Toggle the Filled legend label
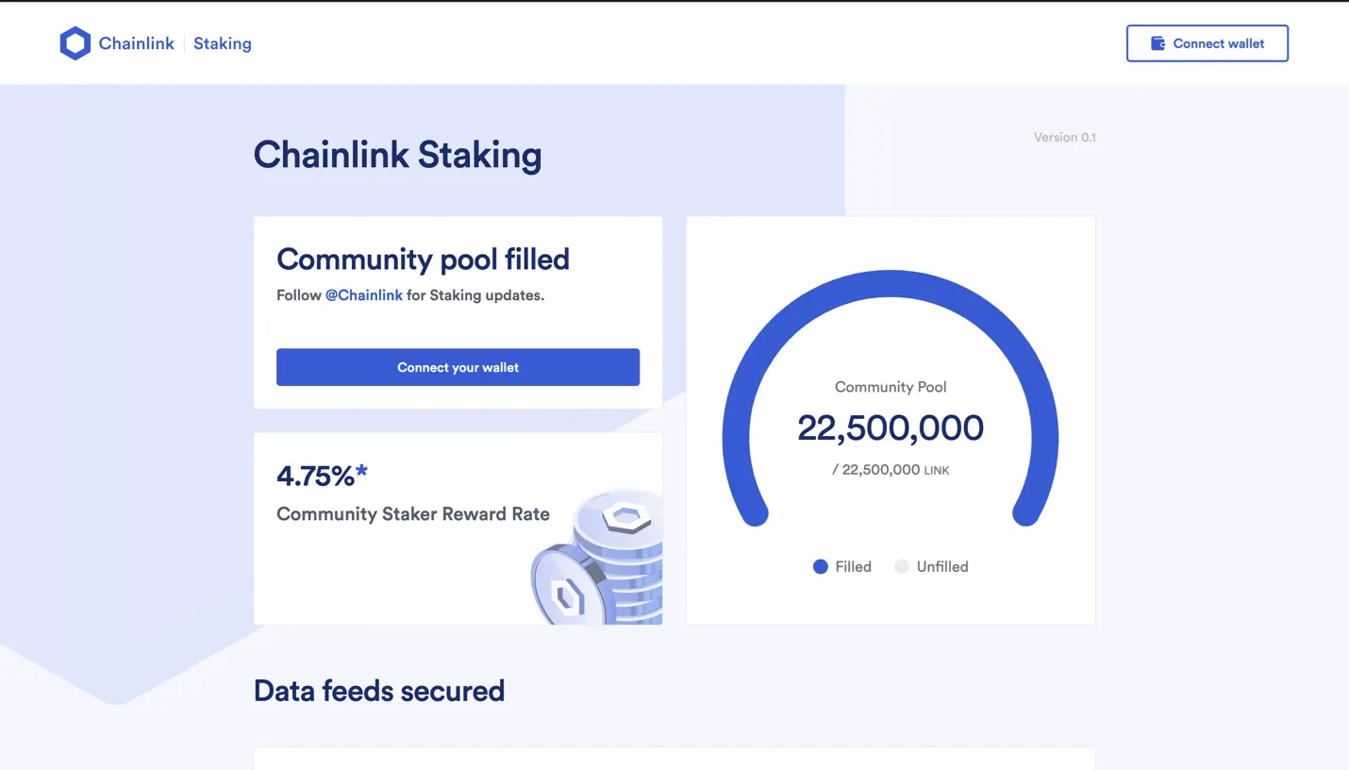The height and width of the screenshot is (770, 1349). (853, 567)
